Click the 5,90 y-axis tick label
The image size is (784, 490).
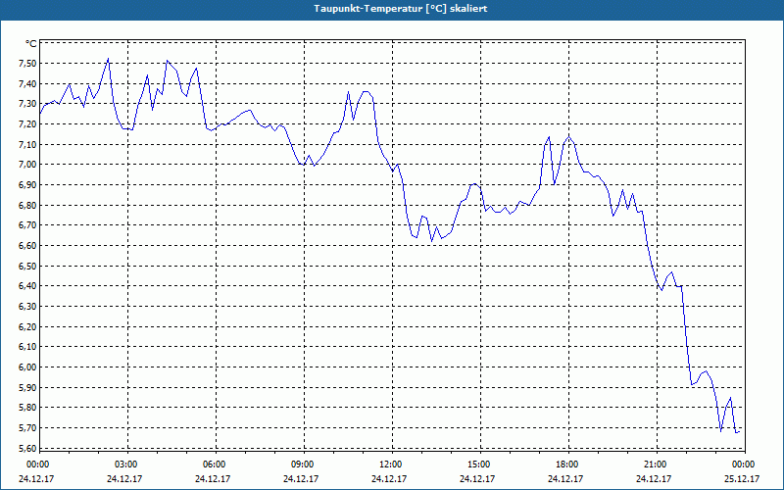[27, 387]
